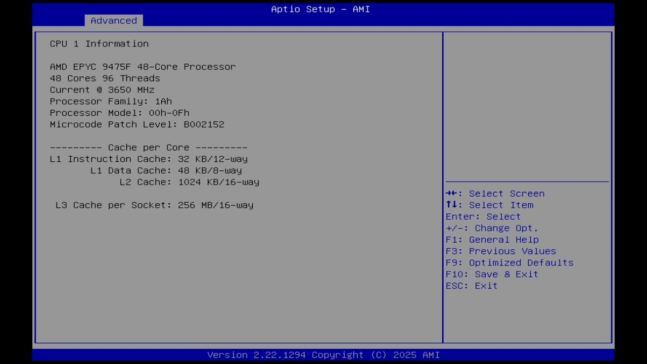Select the L1 Instruction Cache entry
Viewport: 647px width, 364px height.
click(148, 159)
